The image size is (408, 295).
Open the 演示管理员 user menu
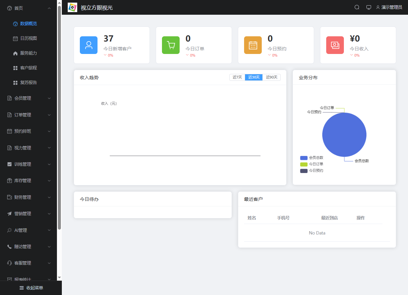point(389,7)
